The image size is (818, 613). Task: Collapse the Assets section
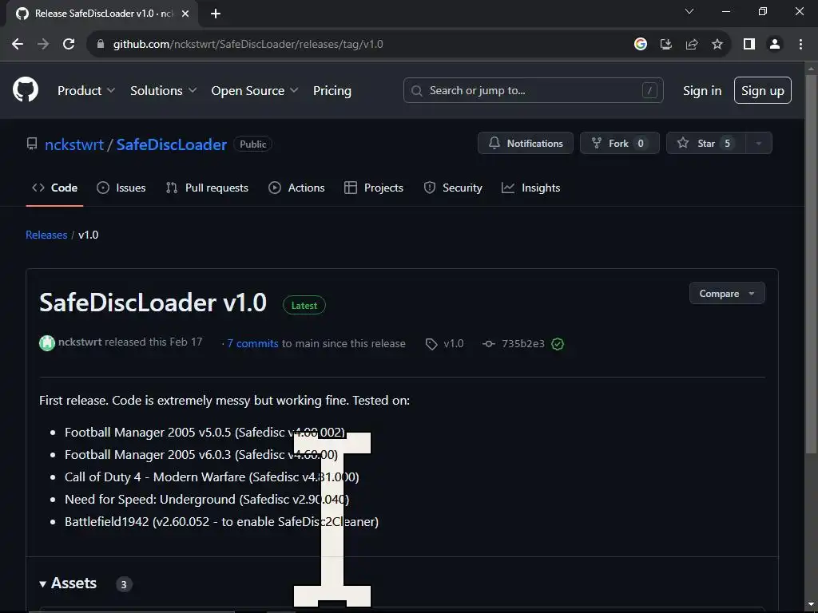[68, 583]
